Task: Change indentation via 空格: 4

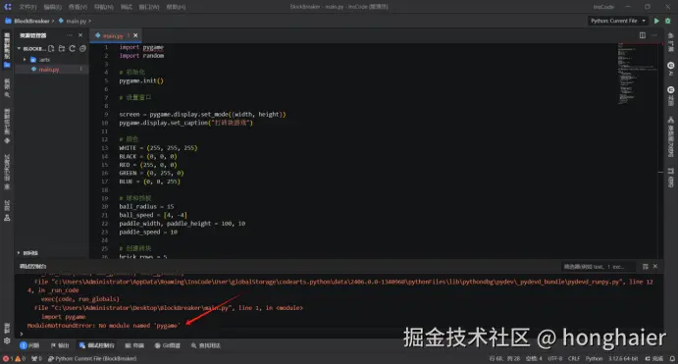Action: 534,359
